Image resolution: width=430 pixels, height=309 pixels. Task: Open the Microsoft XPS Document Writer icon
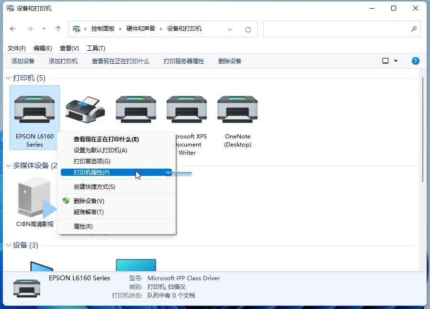(x=187, y=109)
